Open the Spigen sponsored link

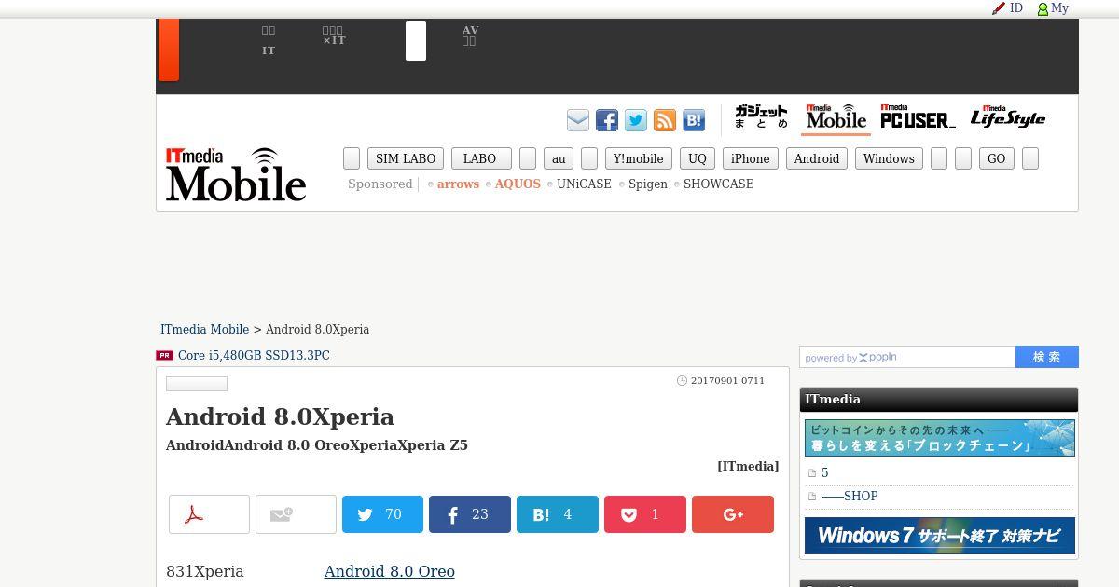coord(648,184)
